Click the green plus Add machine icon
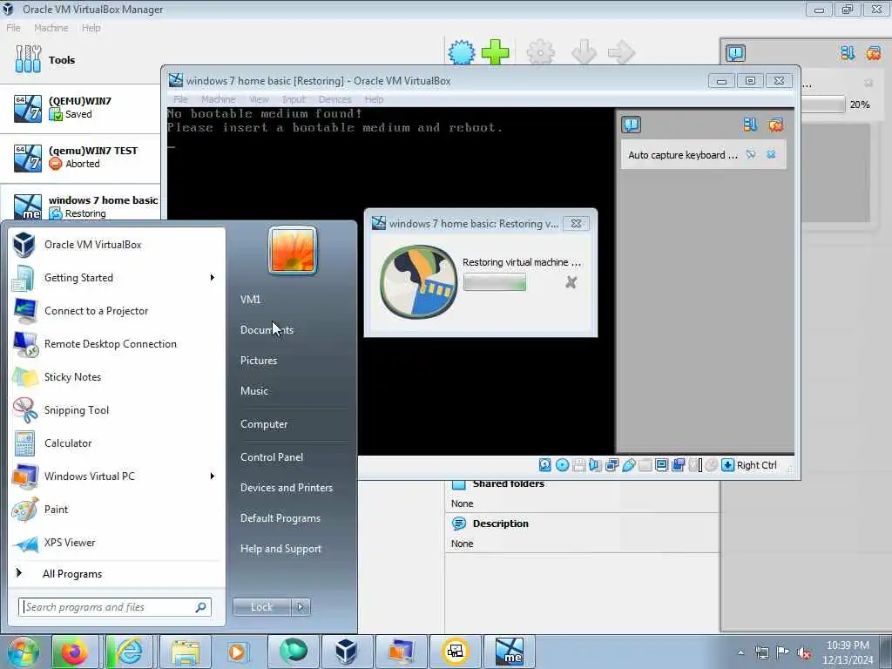 pos(495,52)
